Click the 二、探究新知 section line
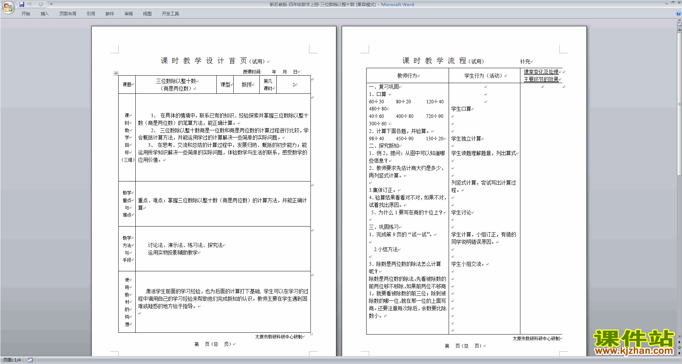682x364 pixels. click(x=384, y=146)
